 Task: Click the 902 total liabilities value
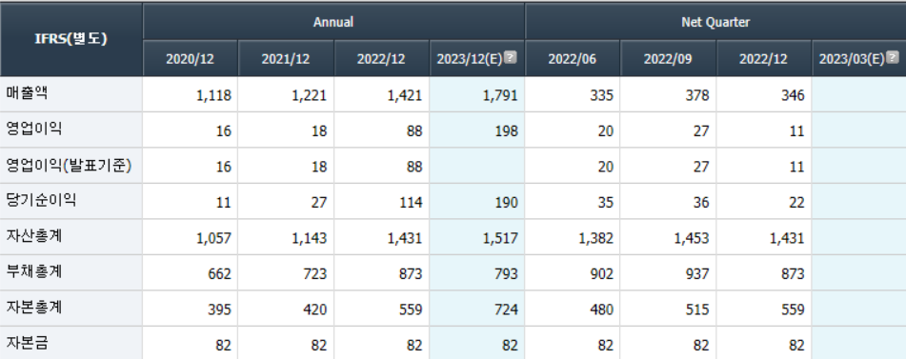(602, 275)
